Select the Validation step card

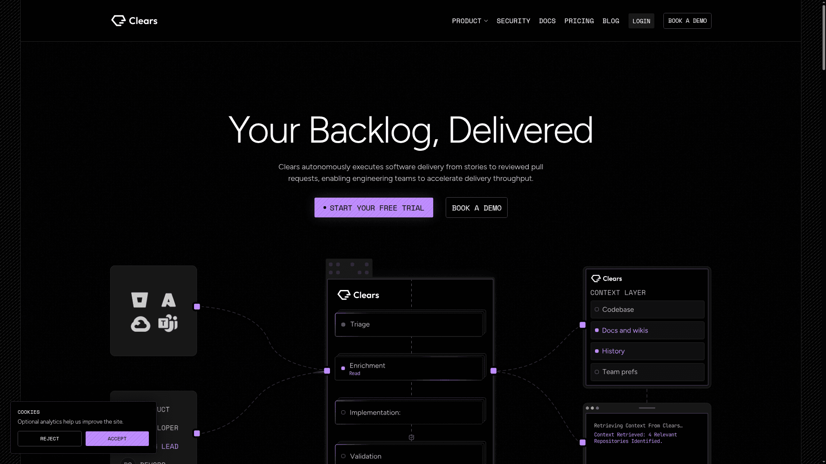[409, 455]
